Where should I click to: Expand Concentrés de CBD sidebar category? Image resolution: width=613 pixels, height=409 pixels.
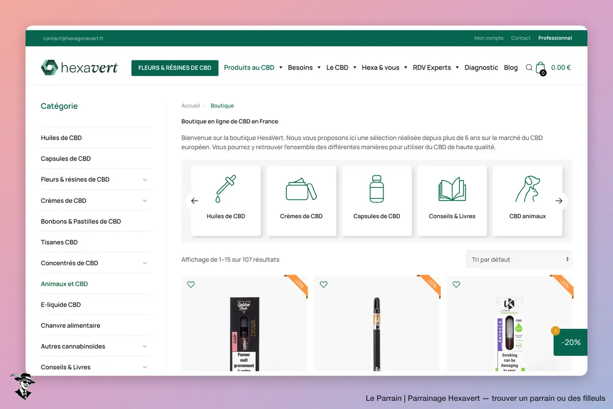click(145, 263)
